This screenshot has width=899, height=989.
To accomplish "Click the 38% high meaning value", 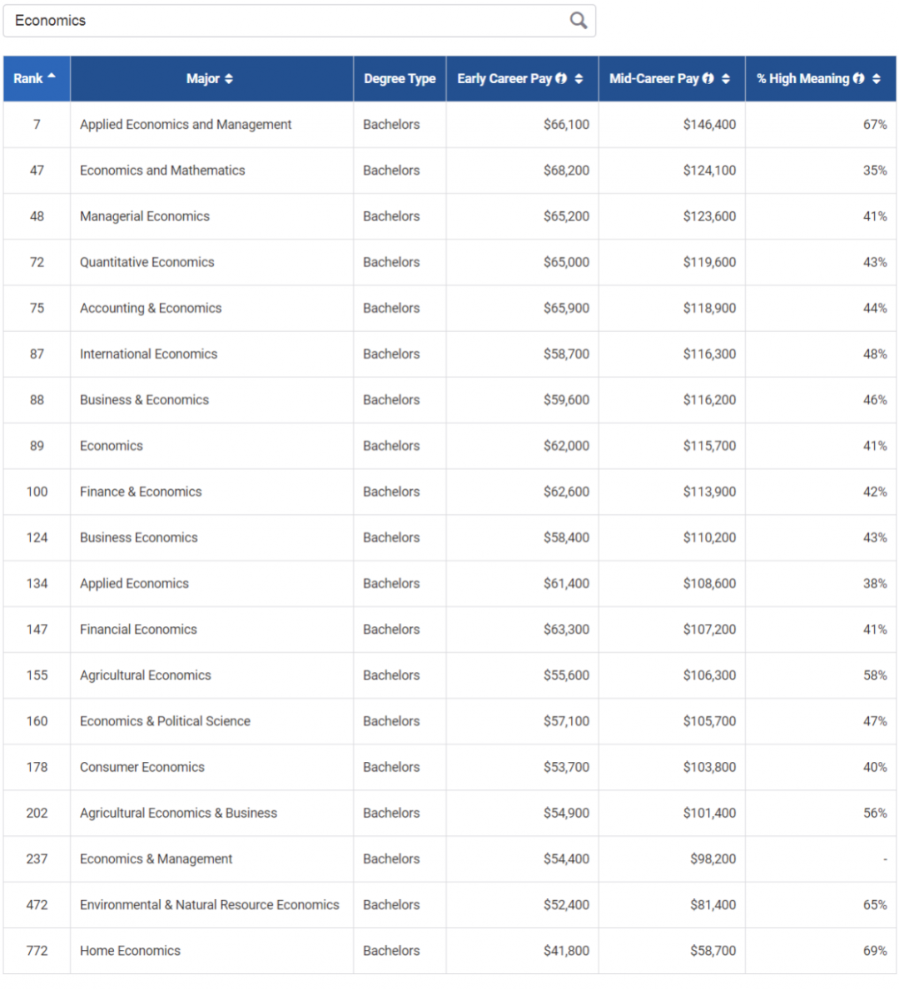I will coord(875,583).
